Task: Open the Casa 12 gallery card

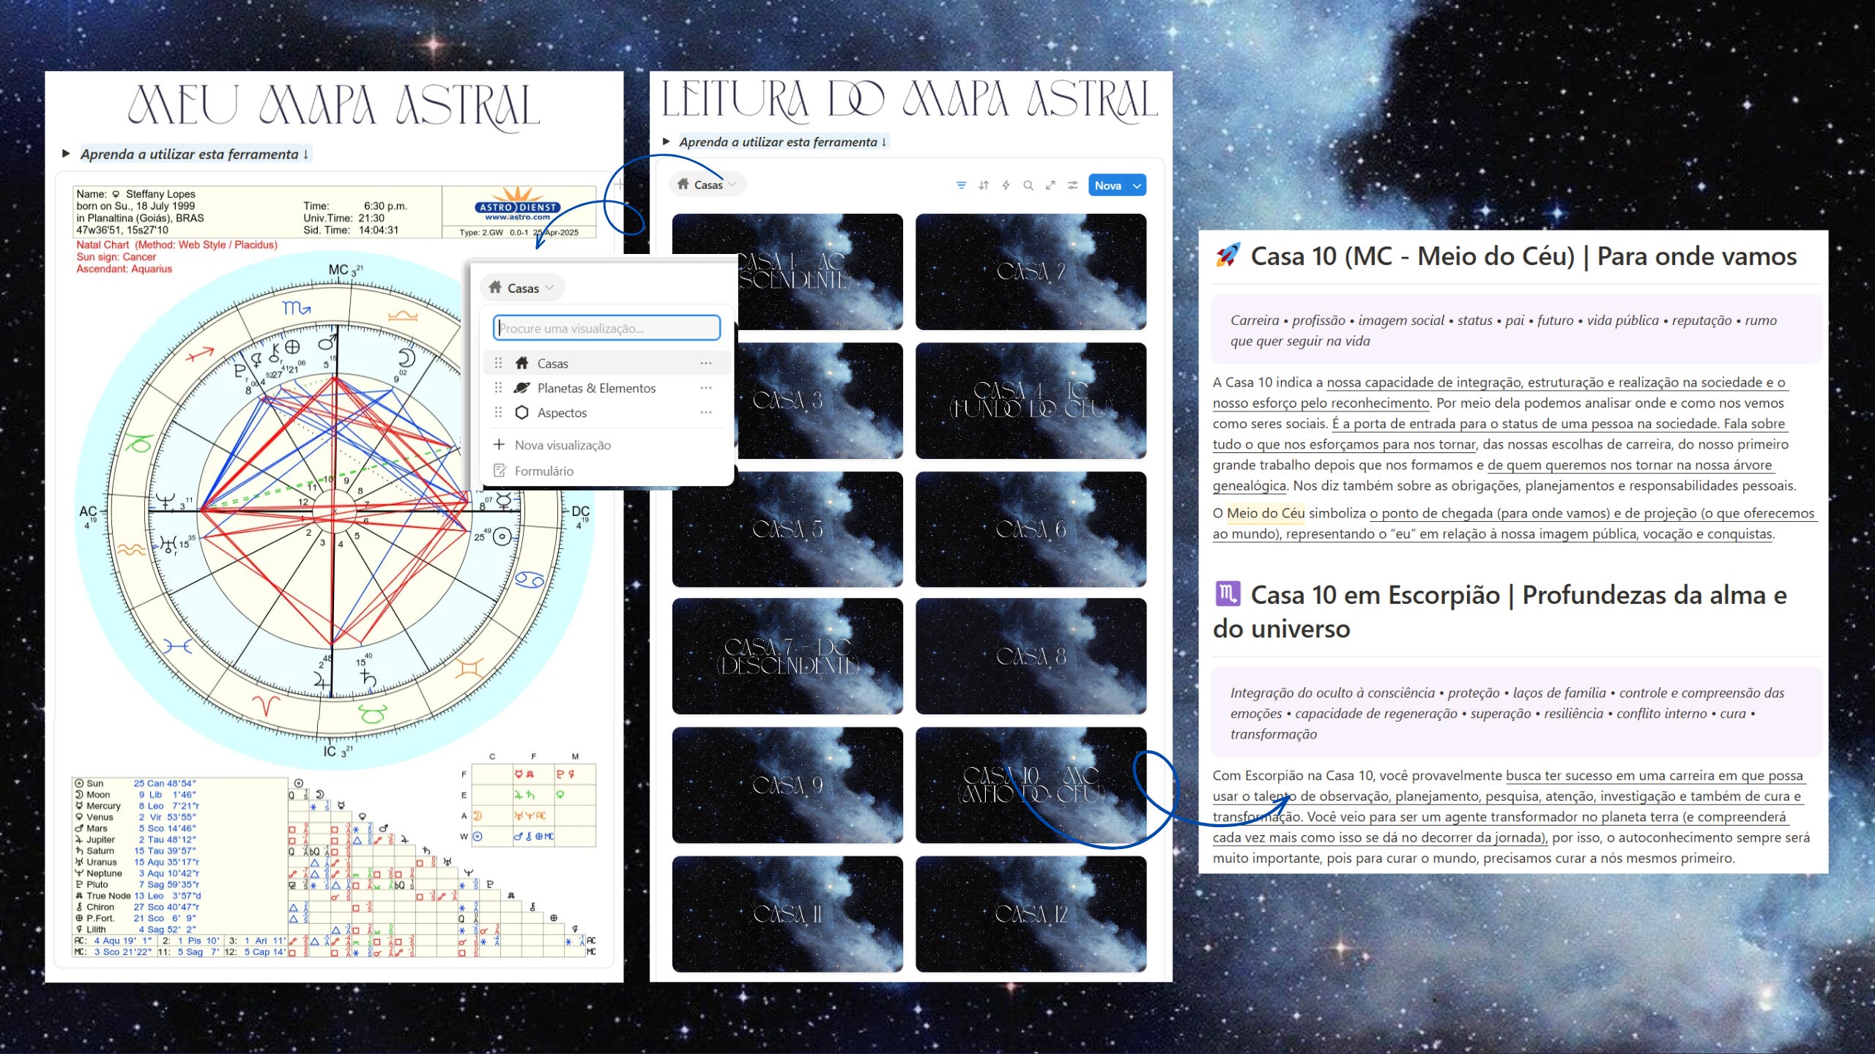Action: [x=1031, y=913]
